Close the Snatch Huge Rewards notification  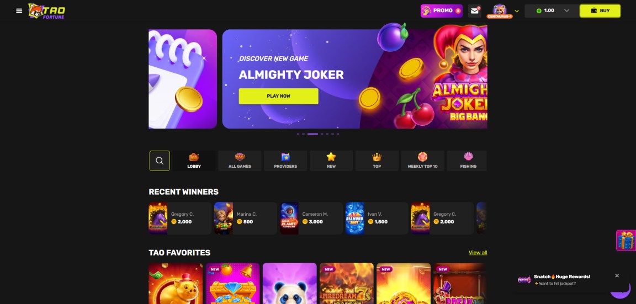[617, 276]
